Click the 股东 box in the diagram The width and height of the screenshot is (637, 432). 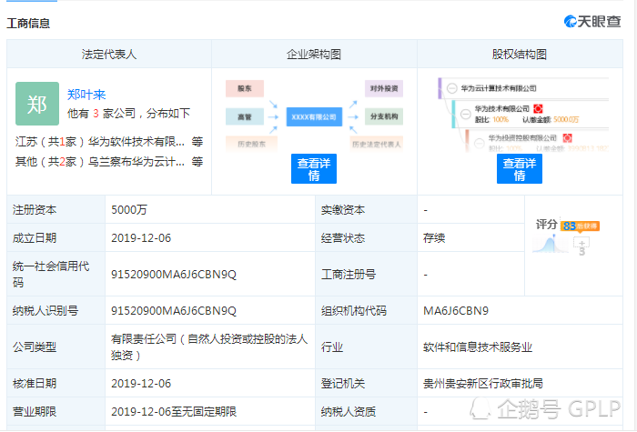(245, 88)
